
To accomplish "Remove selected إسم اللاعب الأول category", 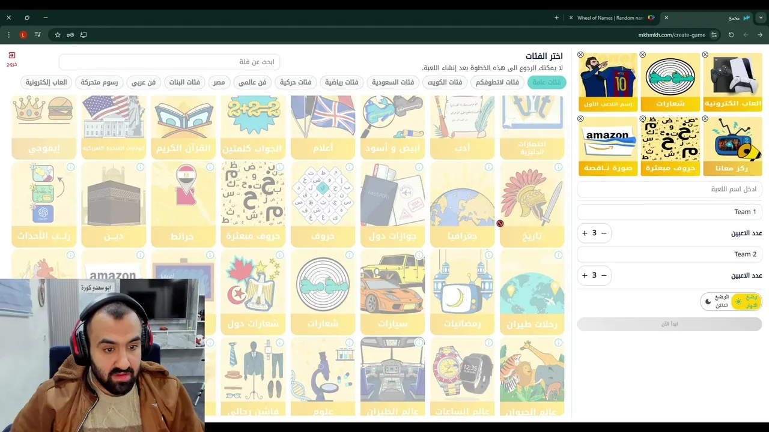I will [x=580, y=55].
